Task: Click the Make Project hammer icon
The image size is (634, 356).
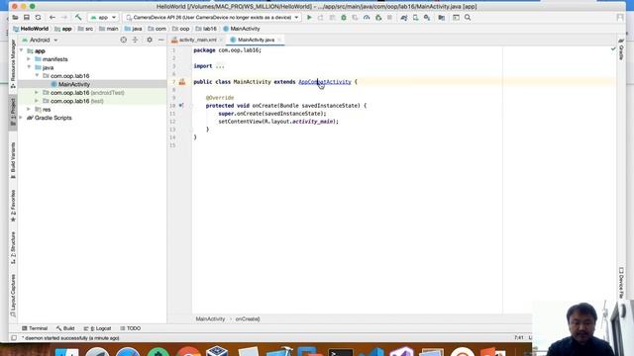Action: pos(78,18)
